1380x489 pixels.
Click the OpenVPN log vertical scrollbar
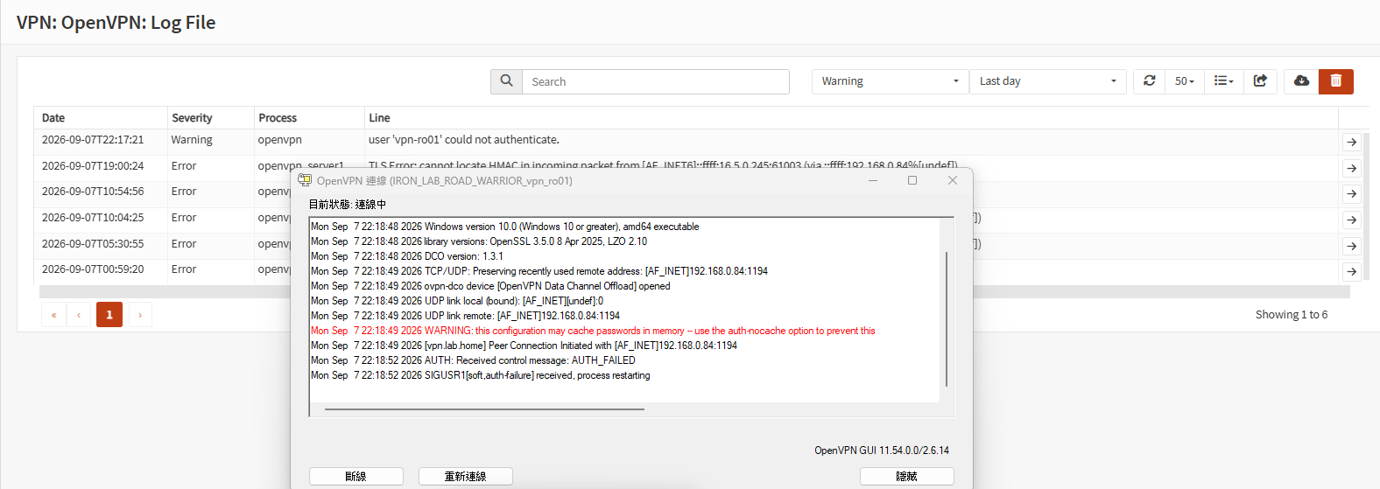[947, 319]
